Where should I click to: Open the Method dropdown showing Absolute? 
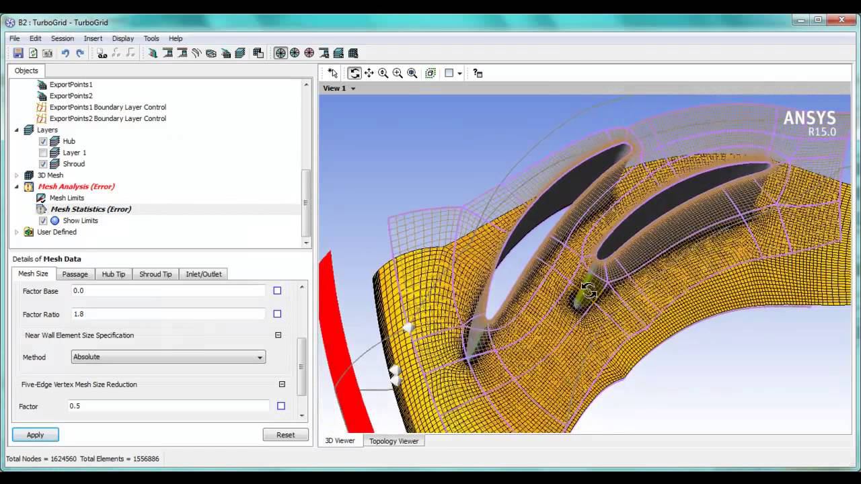pos(168,357)
